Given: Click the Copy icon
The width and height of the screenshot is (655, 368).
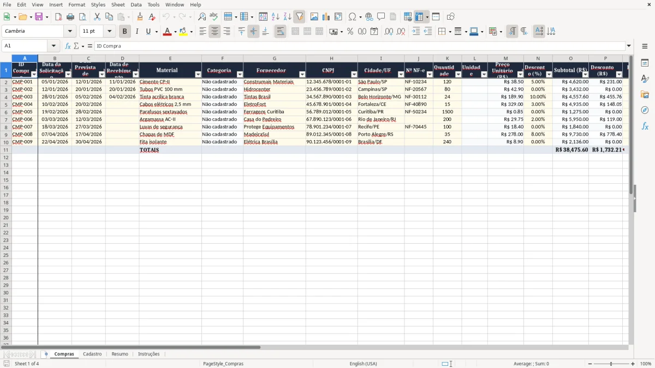Looking at the screenshot, I should coord(109,17).
